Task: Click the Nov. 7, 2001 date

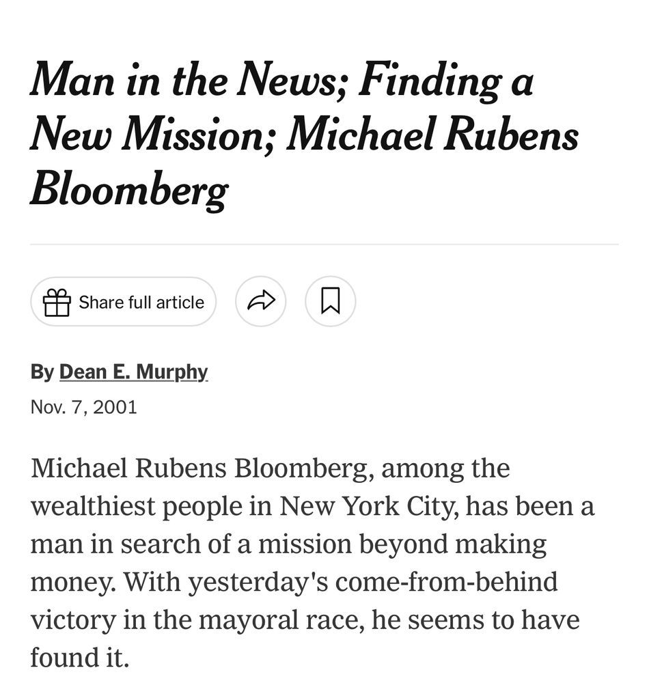Action: (x=83, y=406)
